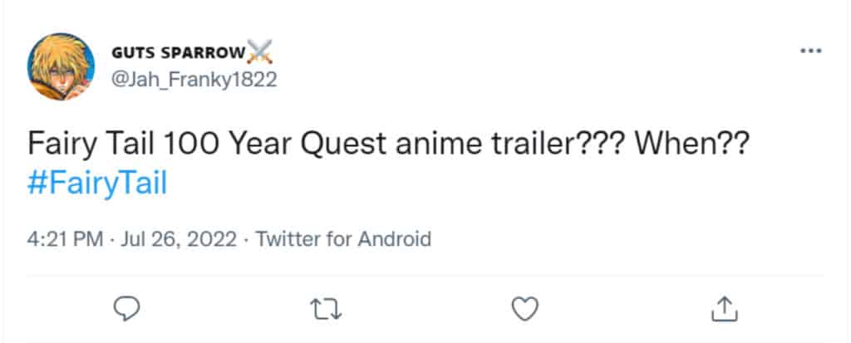
Task: Click the 4:21 PM timestamp
Action: pos(65,240)
